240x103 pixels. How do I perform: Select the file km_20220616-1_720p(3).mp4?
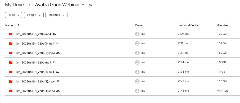123,81
